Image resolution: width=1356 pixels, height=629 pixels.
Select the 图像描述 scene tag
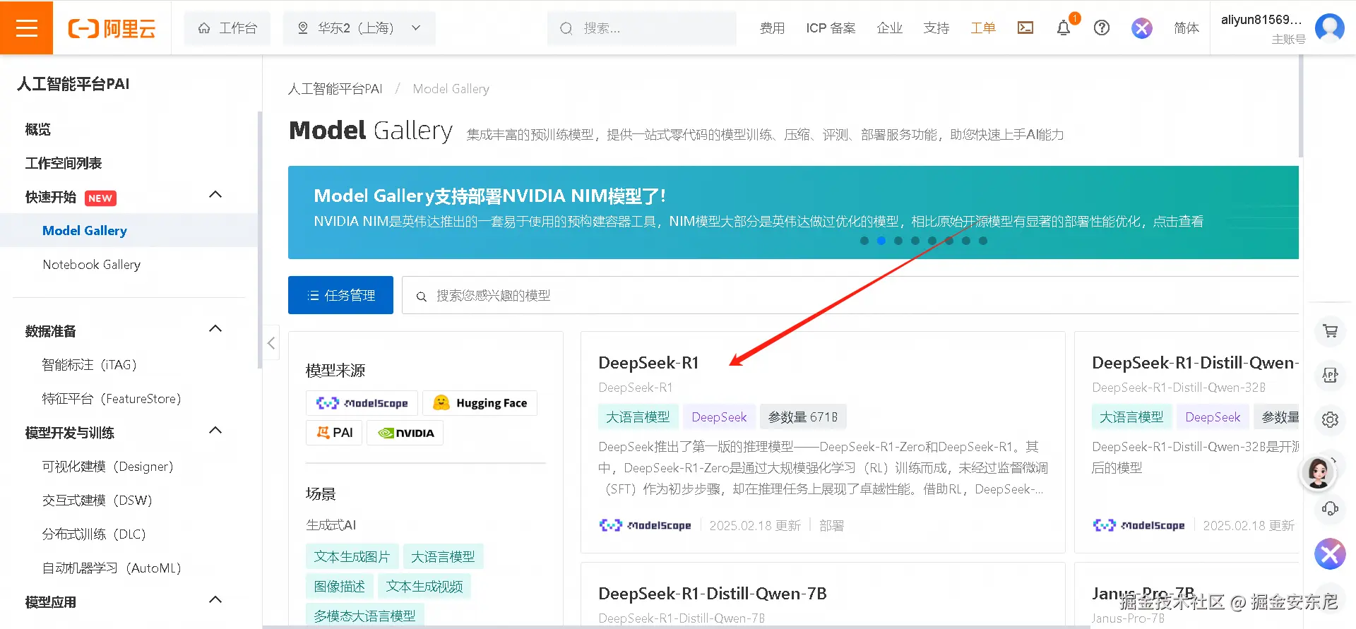click(339, 586)
